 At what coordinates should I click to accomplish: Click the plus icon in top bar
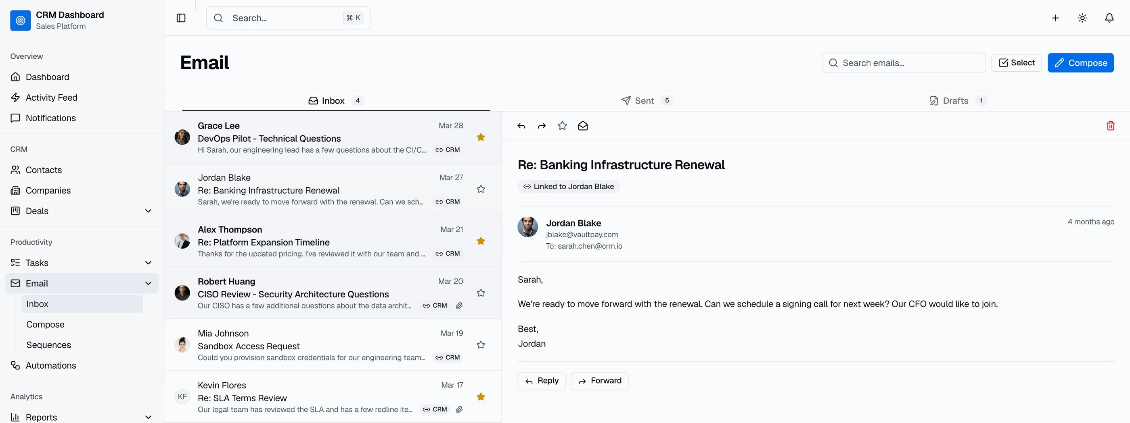pos(1055,18)
